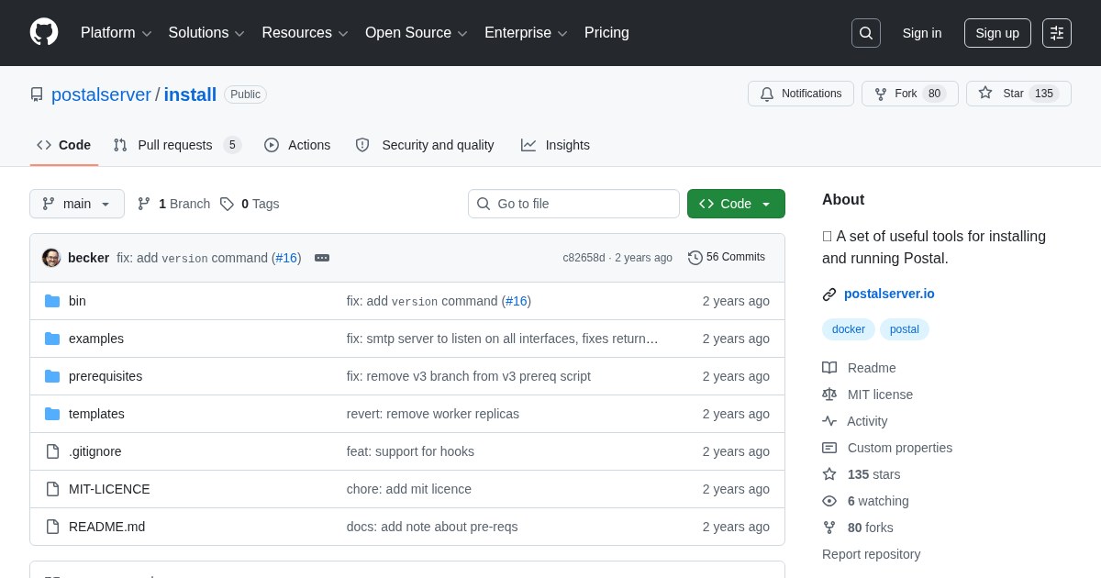Open the Security and quality tab
Viewport: 1101px width, 578px height.
tap(425, 145)
